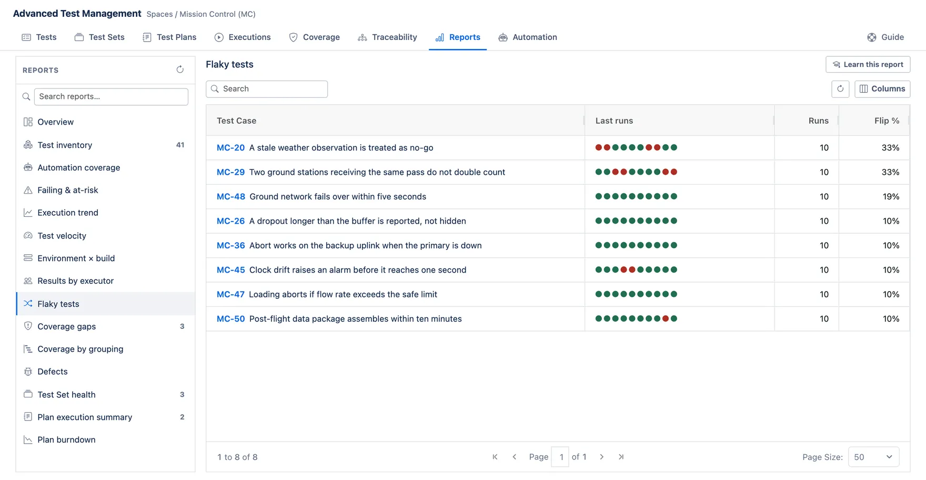Switch to the Tests tab
This screenshot has height=480, width=926.
pyautogui.click(x=39, y=37)
